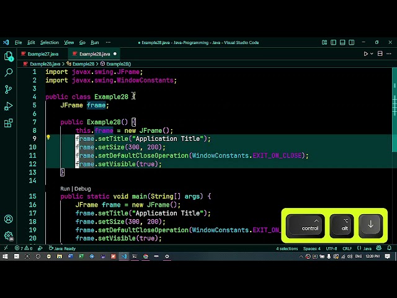
Task: Open the Manage gear icon
Action: (x=8, y=236)
